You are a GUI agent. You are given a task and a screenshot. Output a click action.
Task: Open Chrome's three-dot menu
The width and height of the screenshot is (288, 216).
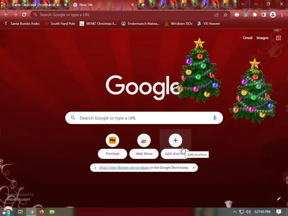[x=282, y=15]
